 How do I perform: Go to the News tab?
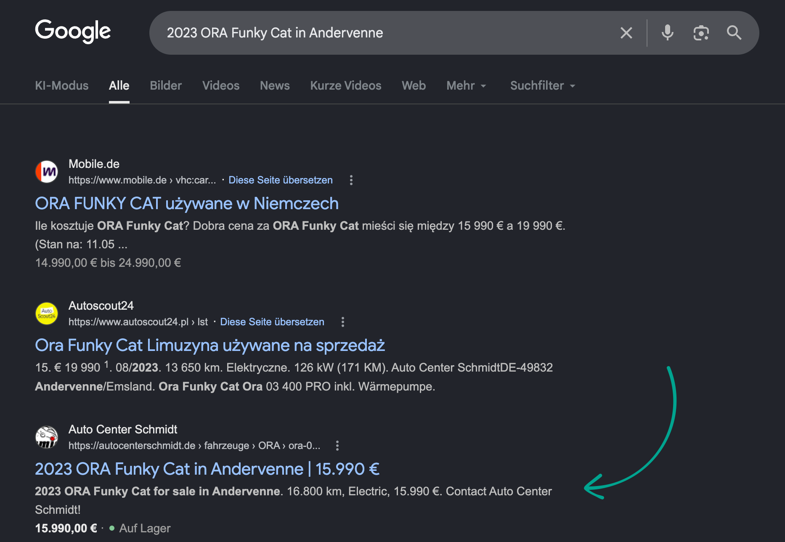275,85
